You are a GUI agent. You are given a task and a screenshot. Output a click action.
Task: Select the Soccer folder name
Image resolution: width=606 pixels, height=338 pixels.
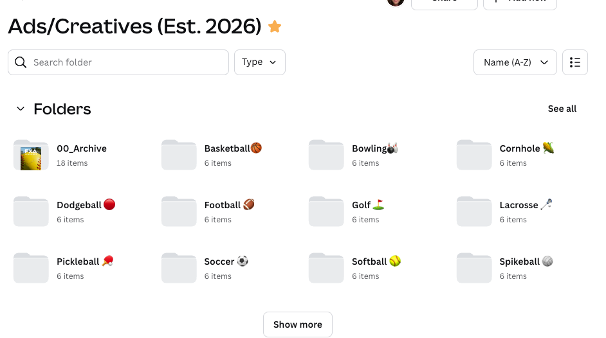tap(219, 262)
